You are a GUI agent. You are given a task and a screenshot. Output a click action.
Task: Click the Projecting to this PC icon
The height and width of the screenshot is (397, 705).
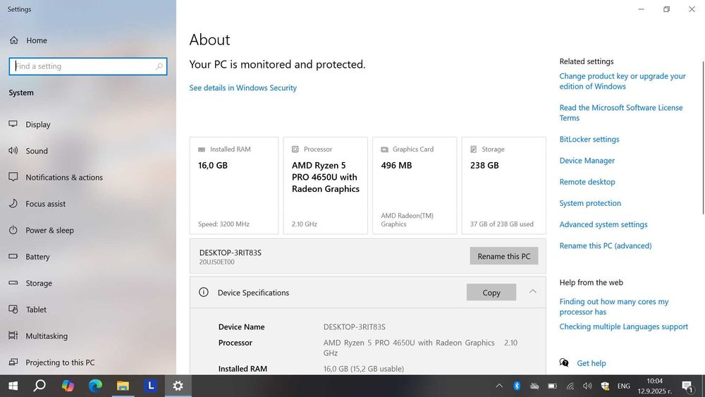tap(13, 362)
